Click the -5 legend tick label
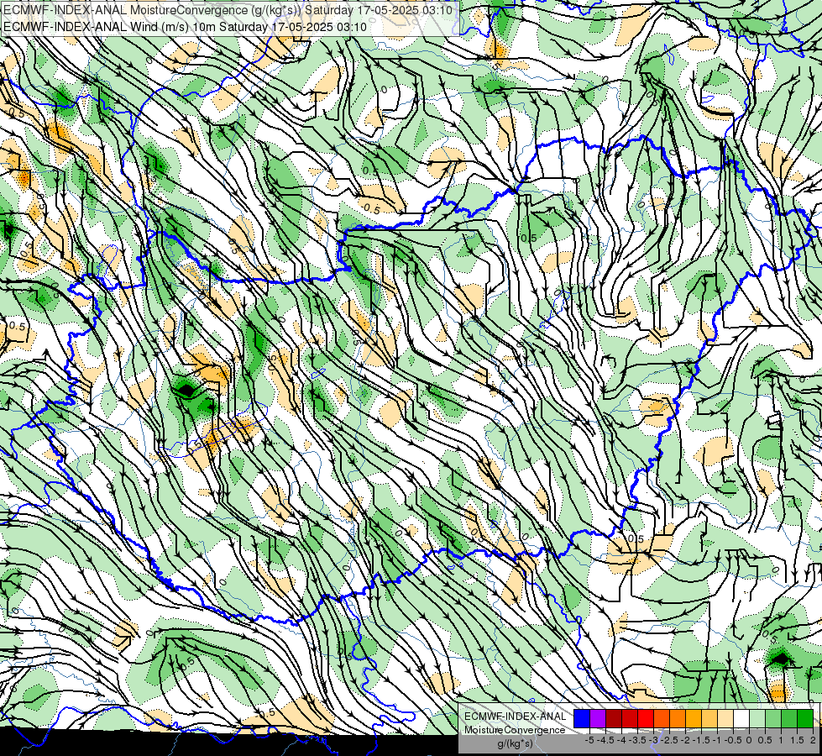 (x=589, y=740)
